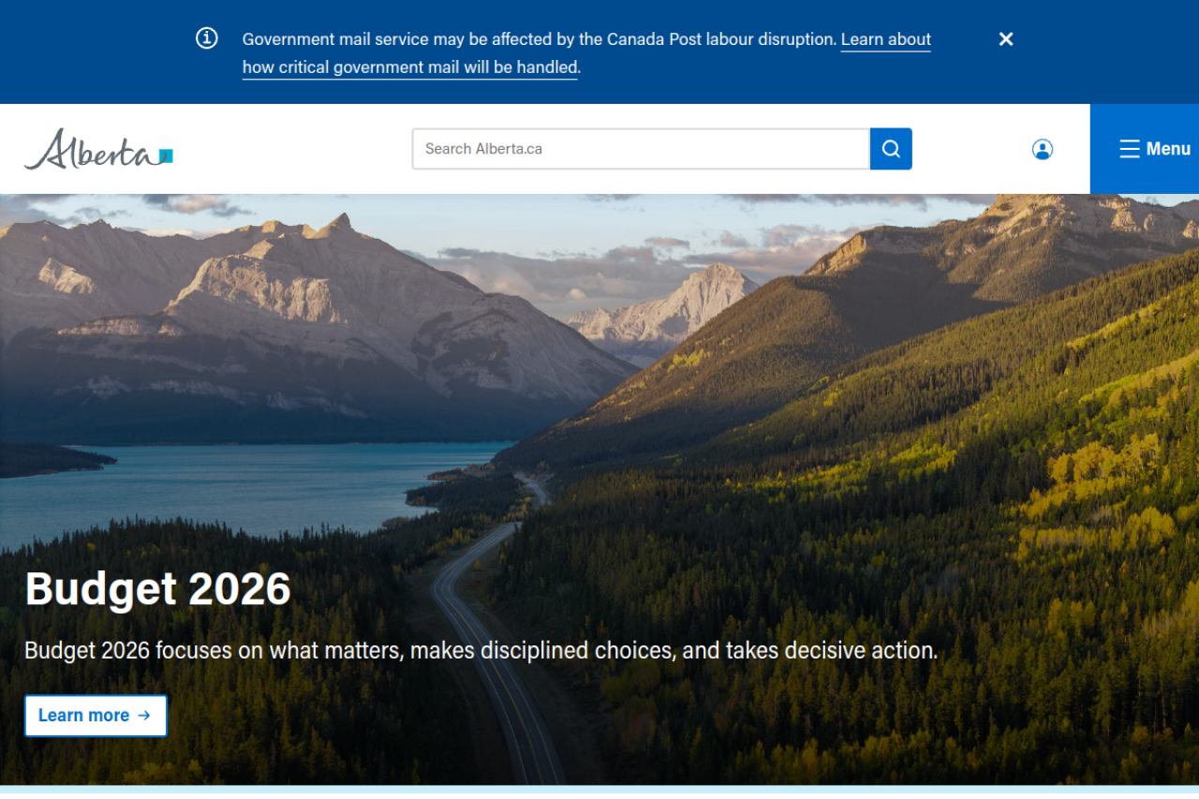The image size is (1199, 799).
Task: Click the hamburger icon beside Menu
Action: tap(1130, 149)
